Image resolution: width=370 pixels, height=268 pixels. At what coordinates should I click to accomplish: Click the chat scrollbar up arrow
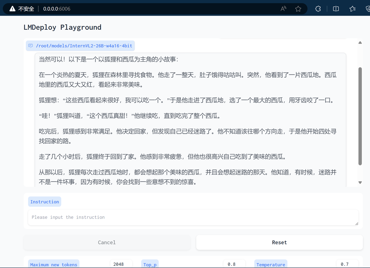point(360,42)
